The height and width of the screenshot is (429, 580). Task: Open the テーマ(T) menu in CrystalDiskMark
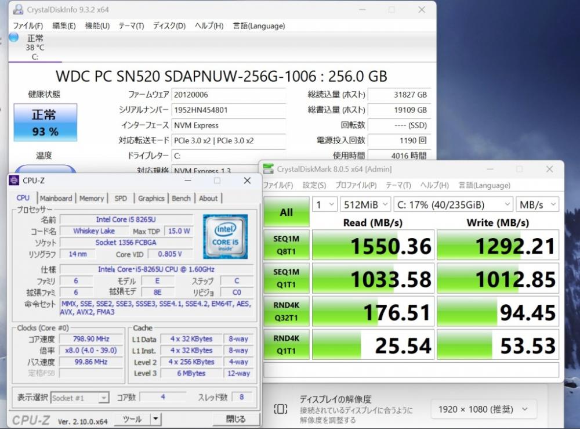[x=398, y=185]
